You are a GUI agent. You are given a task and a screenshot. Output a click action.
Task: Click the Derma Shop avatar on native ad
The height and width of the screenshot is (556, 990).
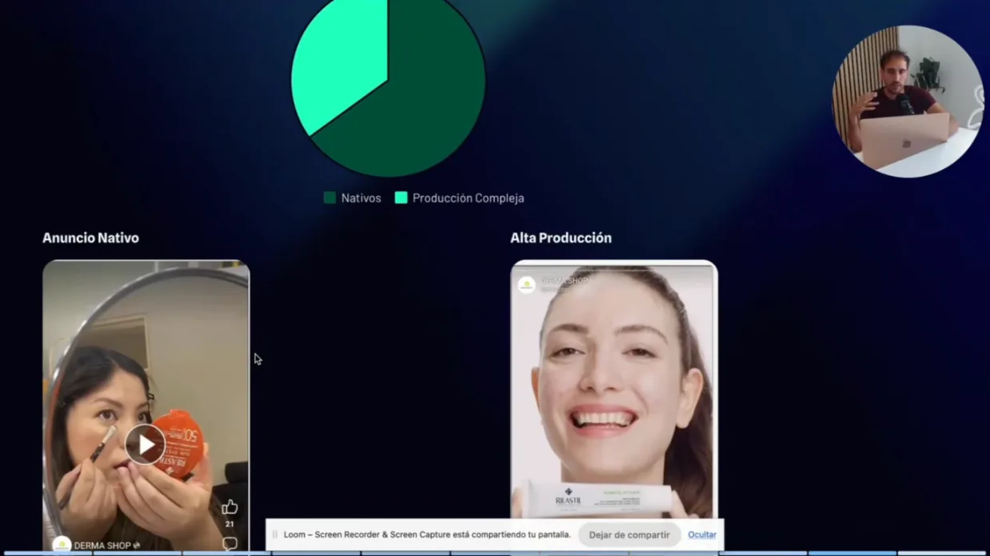coord(62,546)
